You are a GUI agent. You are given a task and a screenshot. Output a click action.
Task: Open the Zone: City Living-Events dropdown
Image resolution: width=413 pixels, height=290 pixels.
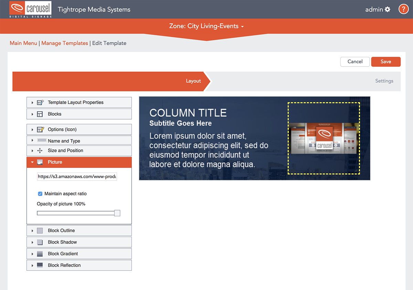[206, 26]
